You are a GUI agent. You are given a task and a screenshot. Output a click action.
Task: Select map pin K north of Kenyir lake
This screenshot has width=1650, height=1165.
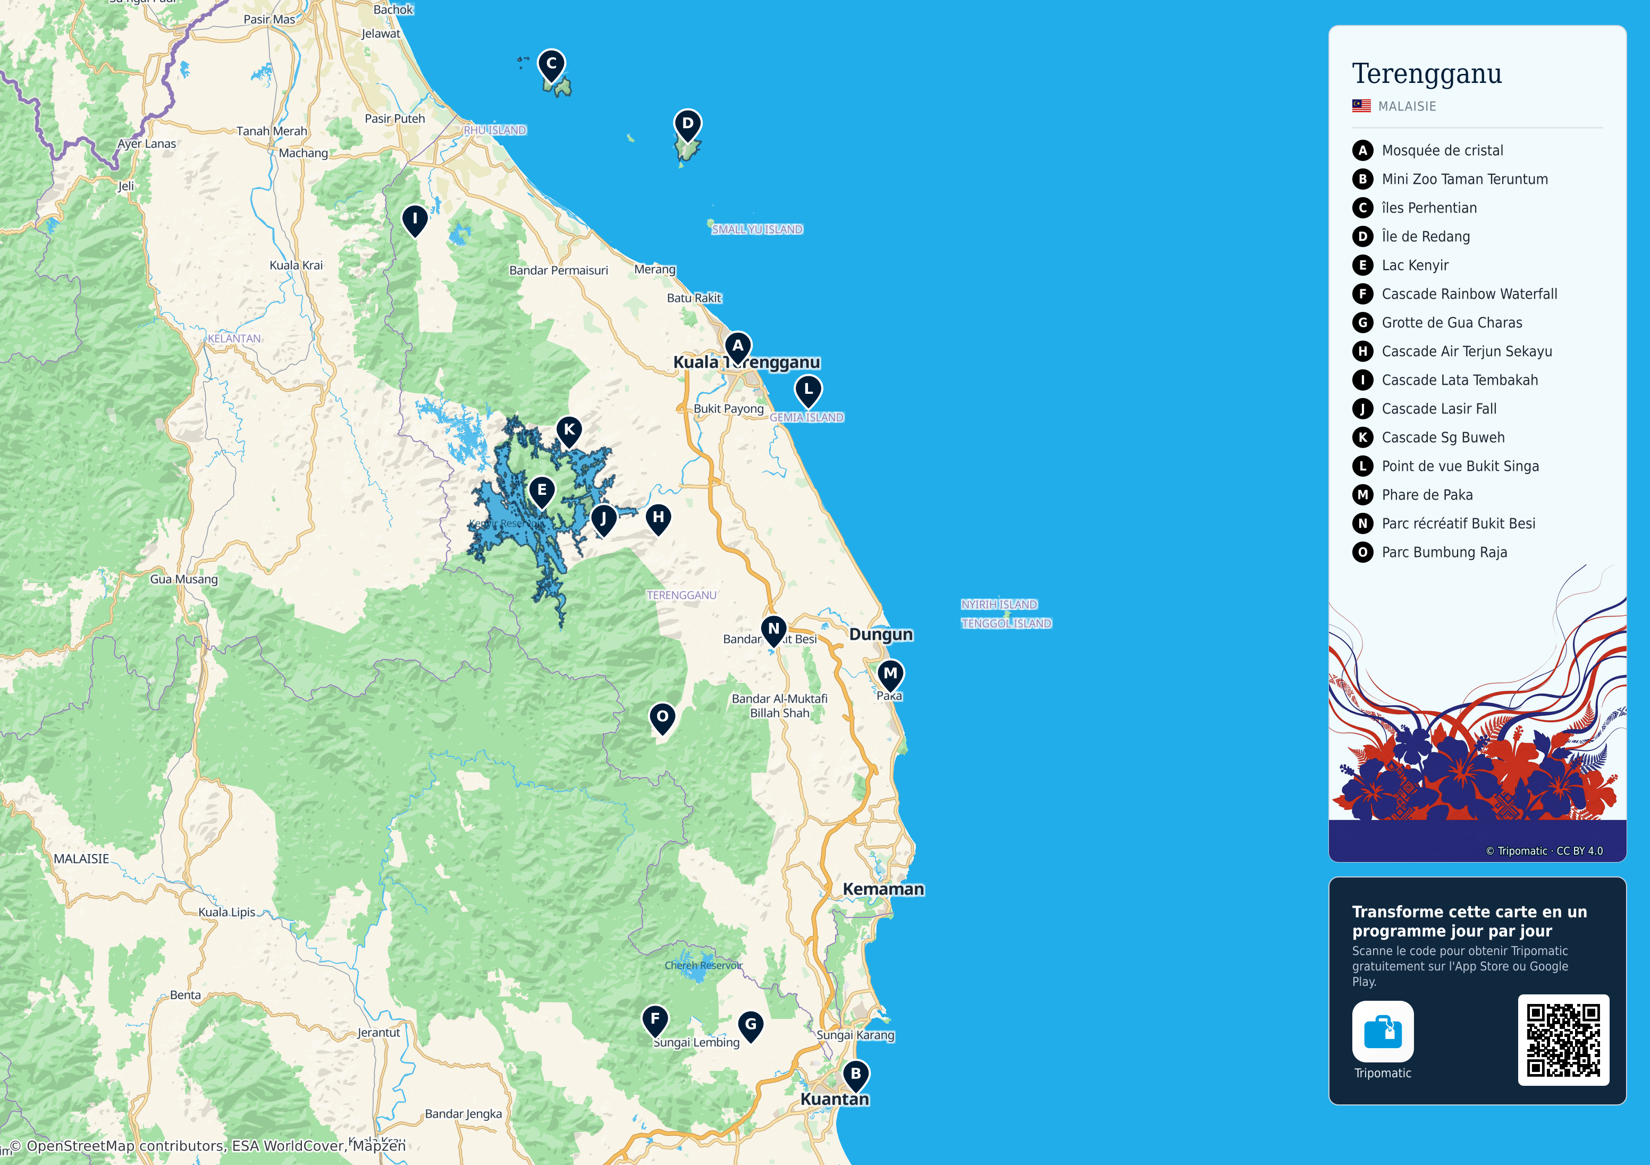click(568, 432)
